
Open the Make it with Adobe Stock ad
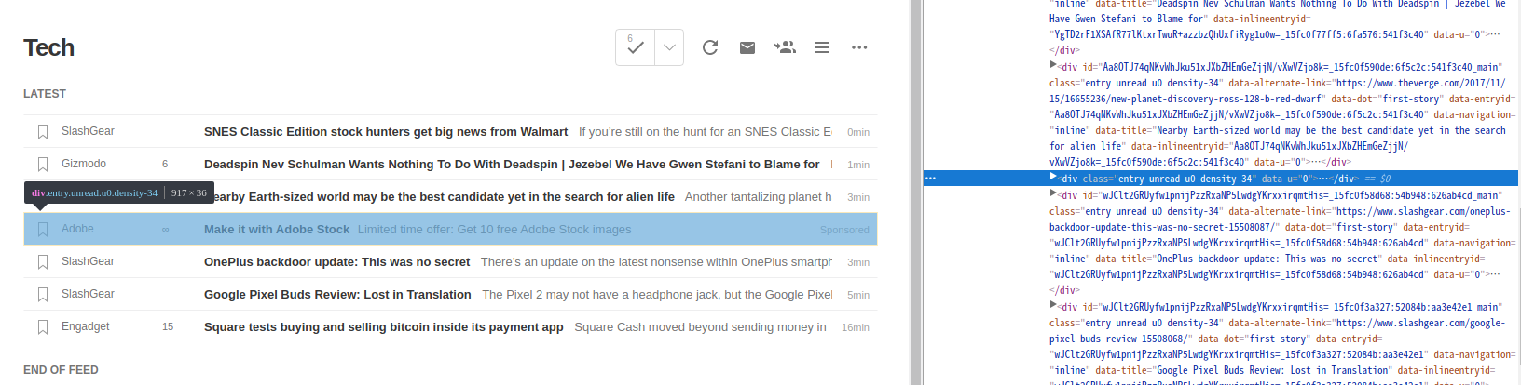(x=277, y=230)
